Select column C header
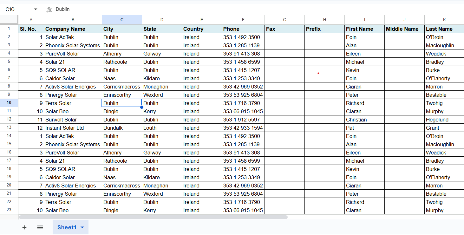Screen dimensions: 464x235 [122, 20]
